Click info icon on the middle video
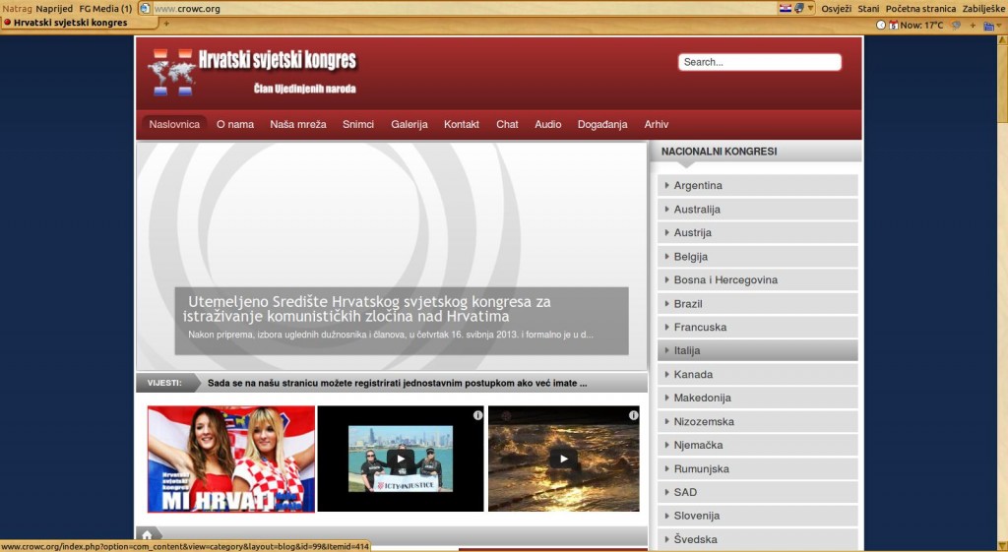The image size is (1008, 552). tap(477, 415)
